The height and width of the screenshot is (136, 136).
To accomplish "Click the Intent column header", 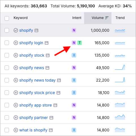I will [x=77, y=18].
